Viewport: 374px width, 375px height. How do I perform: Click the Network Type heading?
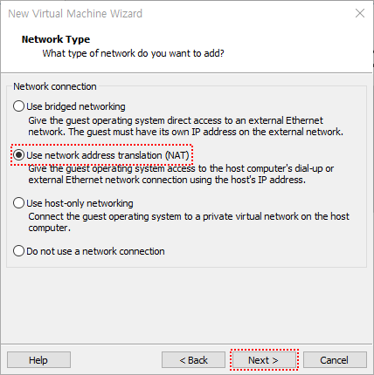click(56, 39)
